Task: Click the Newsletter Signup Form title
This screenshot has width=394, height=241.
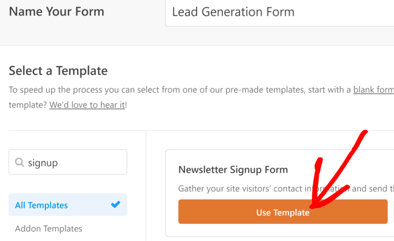Action: 233,170
